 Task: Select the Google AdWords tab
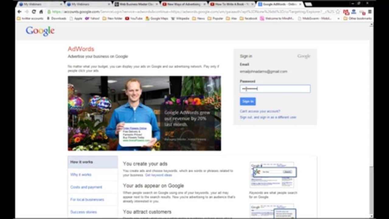point(279,4)
